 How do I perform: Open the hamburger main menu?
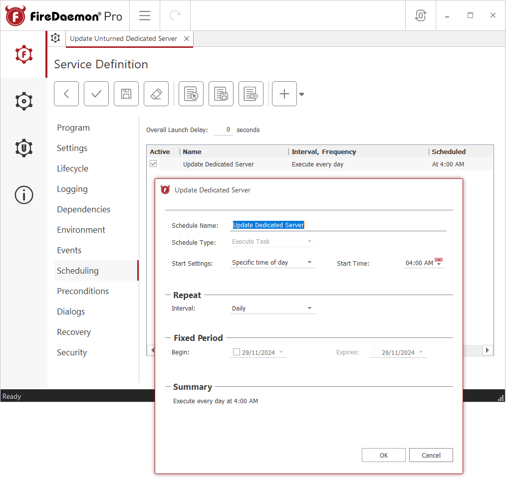145,15
